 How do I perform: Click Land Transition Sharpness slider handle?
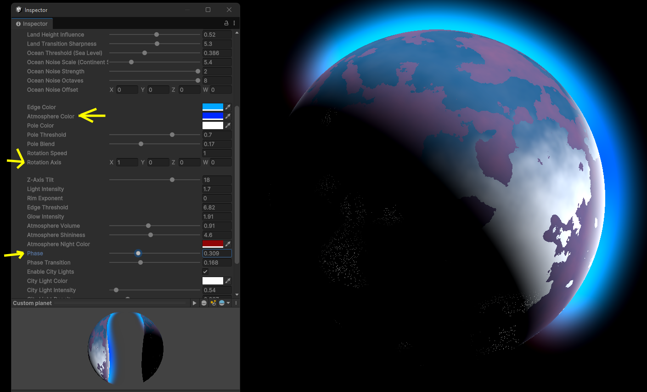pos(157,44)
